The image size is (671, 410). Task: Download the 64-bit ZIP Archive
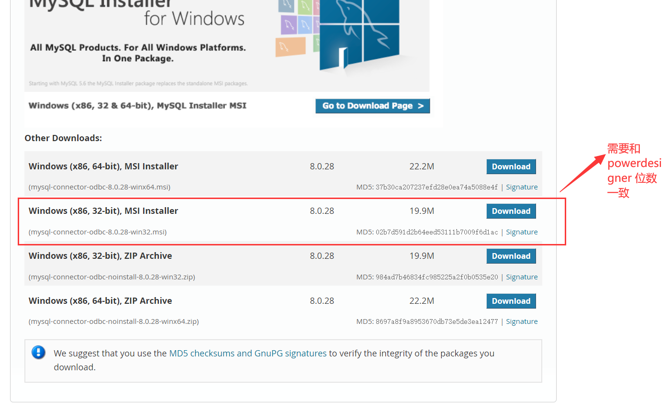pos(511,301)
